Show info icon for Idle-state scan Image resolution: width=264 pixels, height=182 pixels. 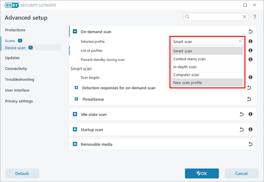250,114
